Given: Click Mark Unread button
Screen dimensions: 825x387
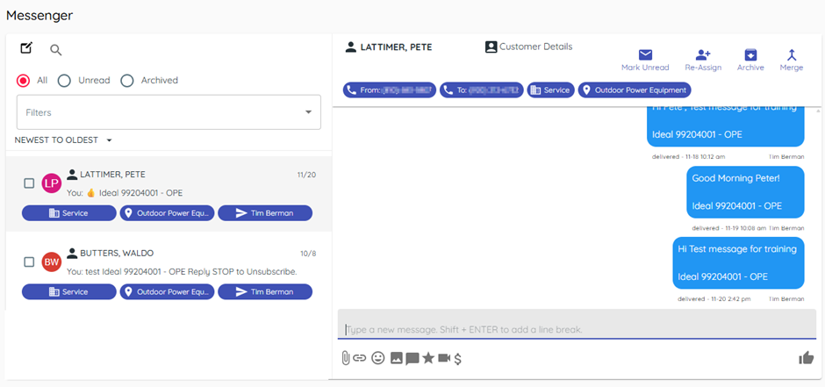Looking at the screenshot, I should [645, 60].
